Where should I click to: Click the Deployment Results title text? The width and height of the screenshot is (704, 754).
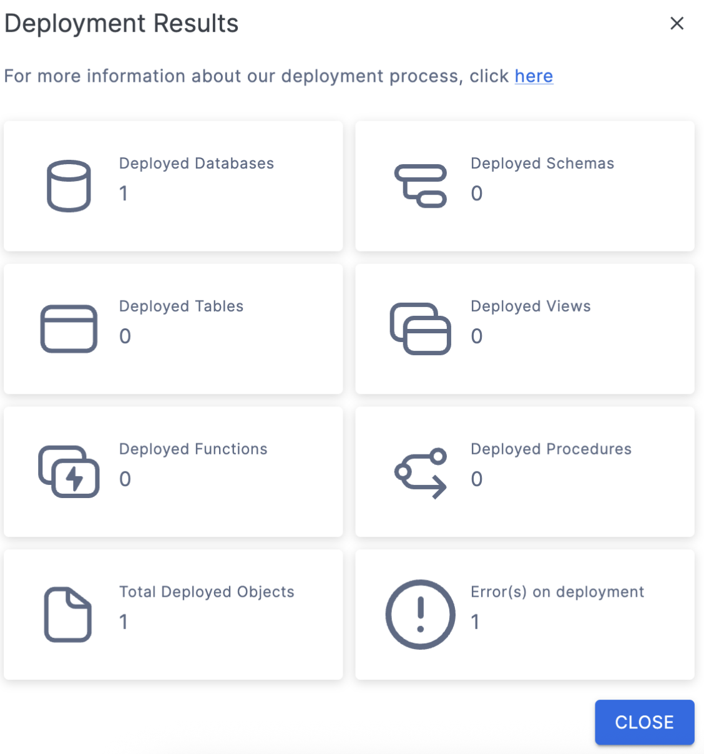(121, 23)
